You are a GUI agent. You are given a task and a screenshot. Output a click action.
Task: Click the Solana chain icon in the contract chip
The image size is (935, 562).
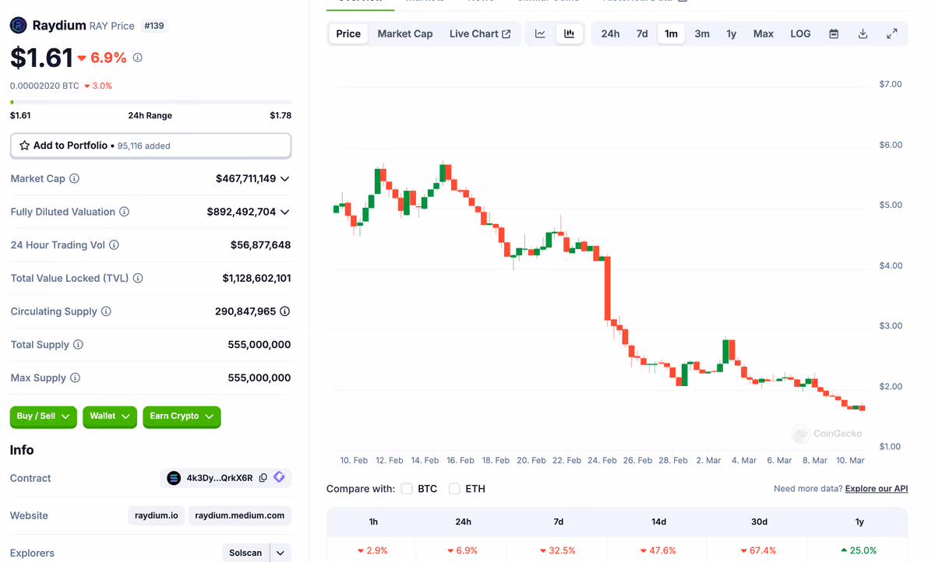point(174,478)
